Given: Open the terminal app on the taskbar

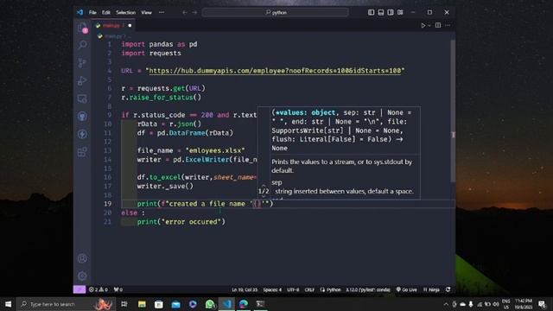Looking at the screenshot, I should click(x=260, y=304).
